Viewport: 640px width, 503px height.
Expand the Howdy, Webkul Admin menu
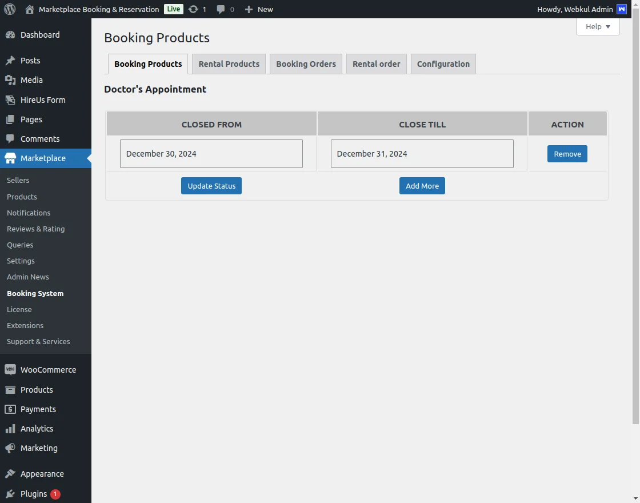(575, 9)
